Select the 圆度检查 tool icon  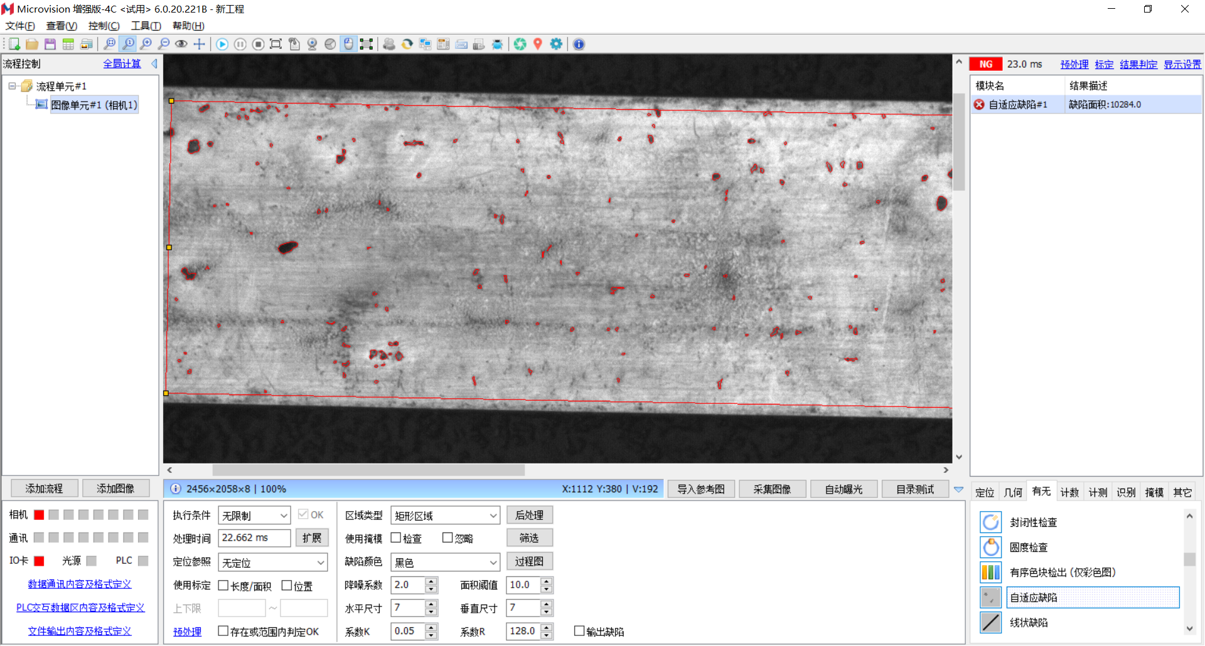[x=990, y=547]
